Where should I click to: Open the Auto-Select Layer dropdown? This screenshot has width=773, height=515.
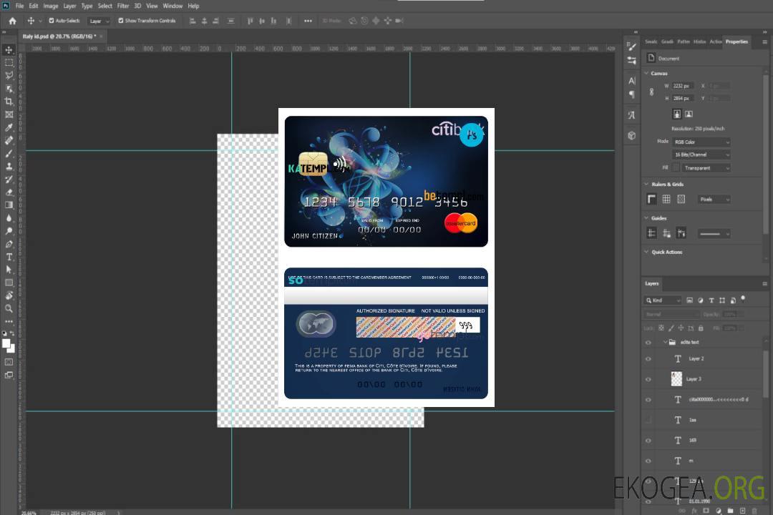pos(99,21)
